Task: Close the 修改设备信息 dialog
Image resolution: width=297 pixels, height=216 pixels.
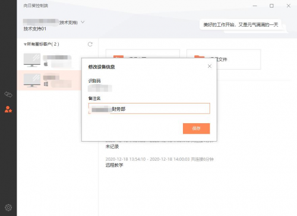Action: (x=210, y=66)
